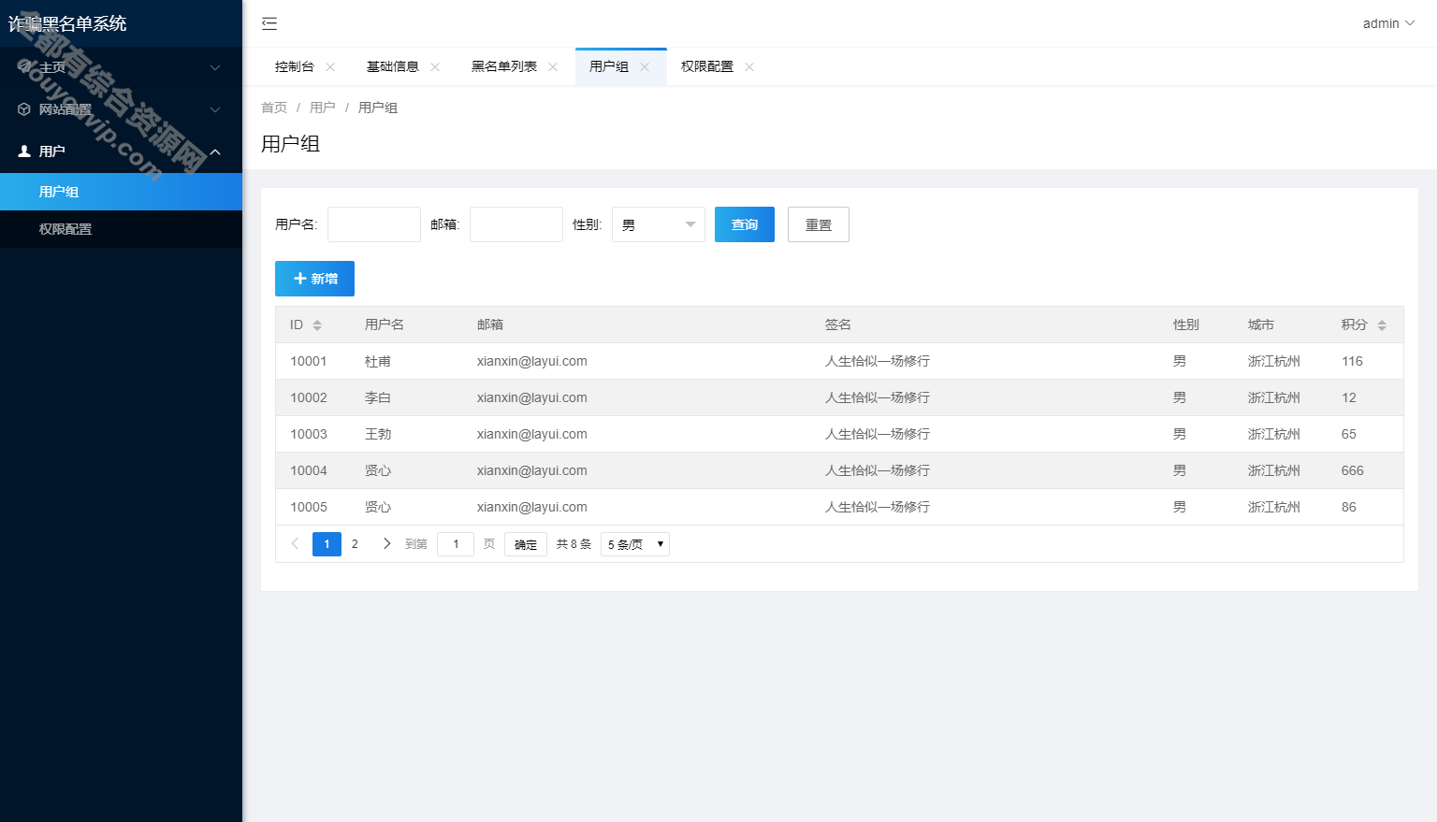
Task: Click the 签名 text in row 10001
Action: click(878, 361)
